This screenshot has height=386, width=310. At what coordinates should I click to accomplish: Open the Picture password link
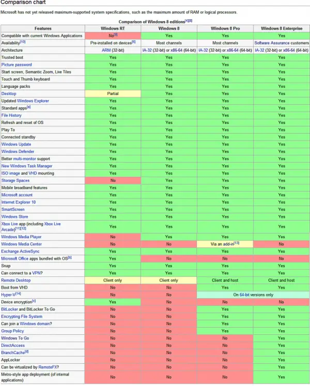(x=17, y=65)
